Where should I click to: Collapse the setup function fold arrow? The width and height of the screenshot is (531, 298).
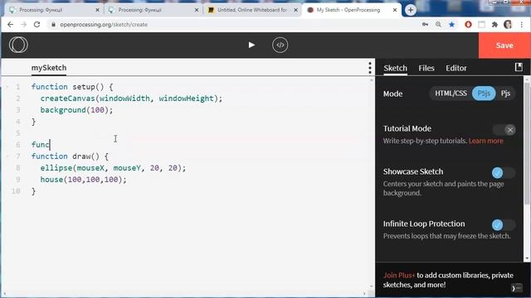pos(7,87)
